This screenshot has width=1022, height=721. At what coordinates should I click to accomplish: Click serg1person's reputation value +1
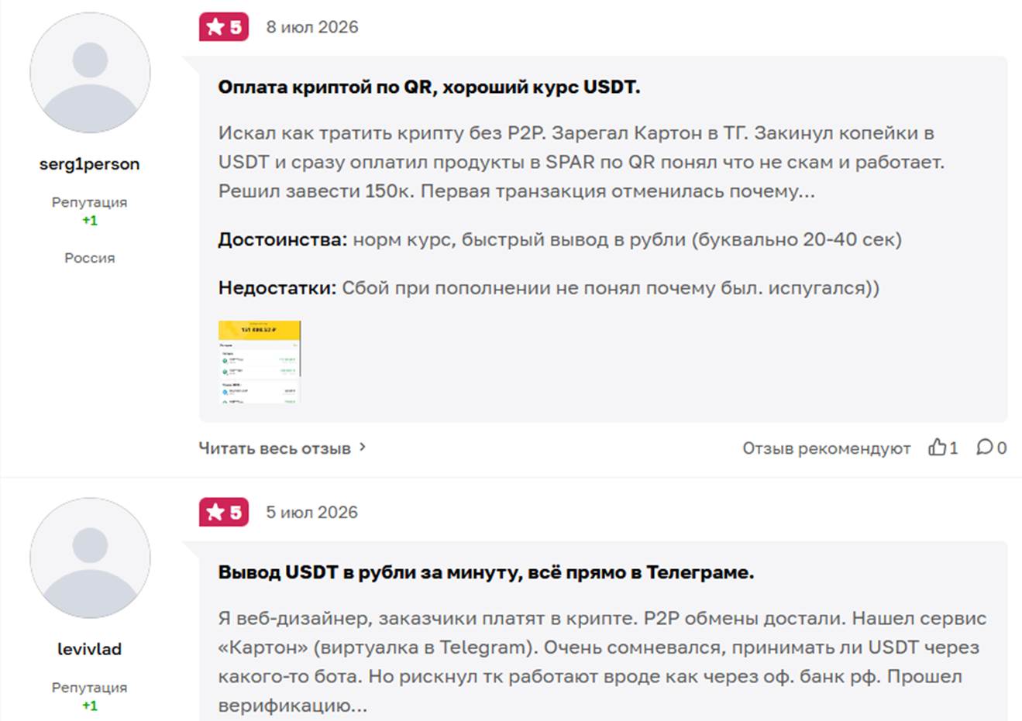[90, 221]
